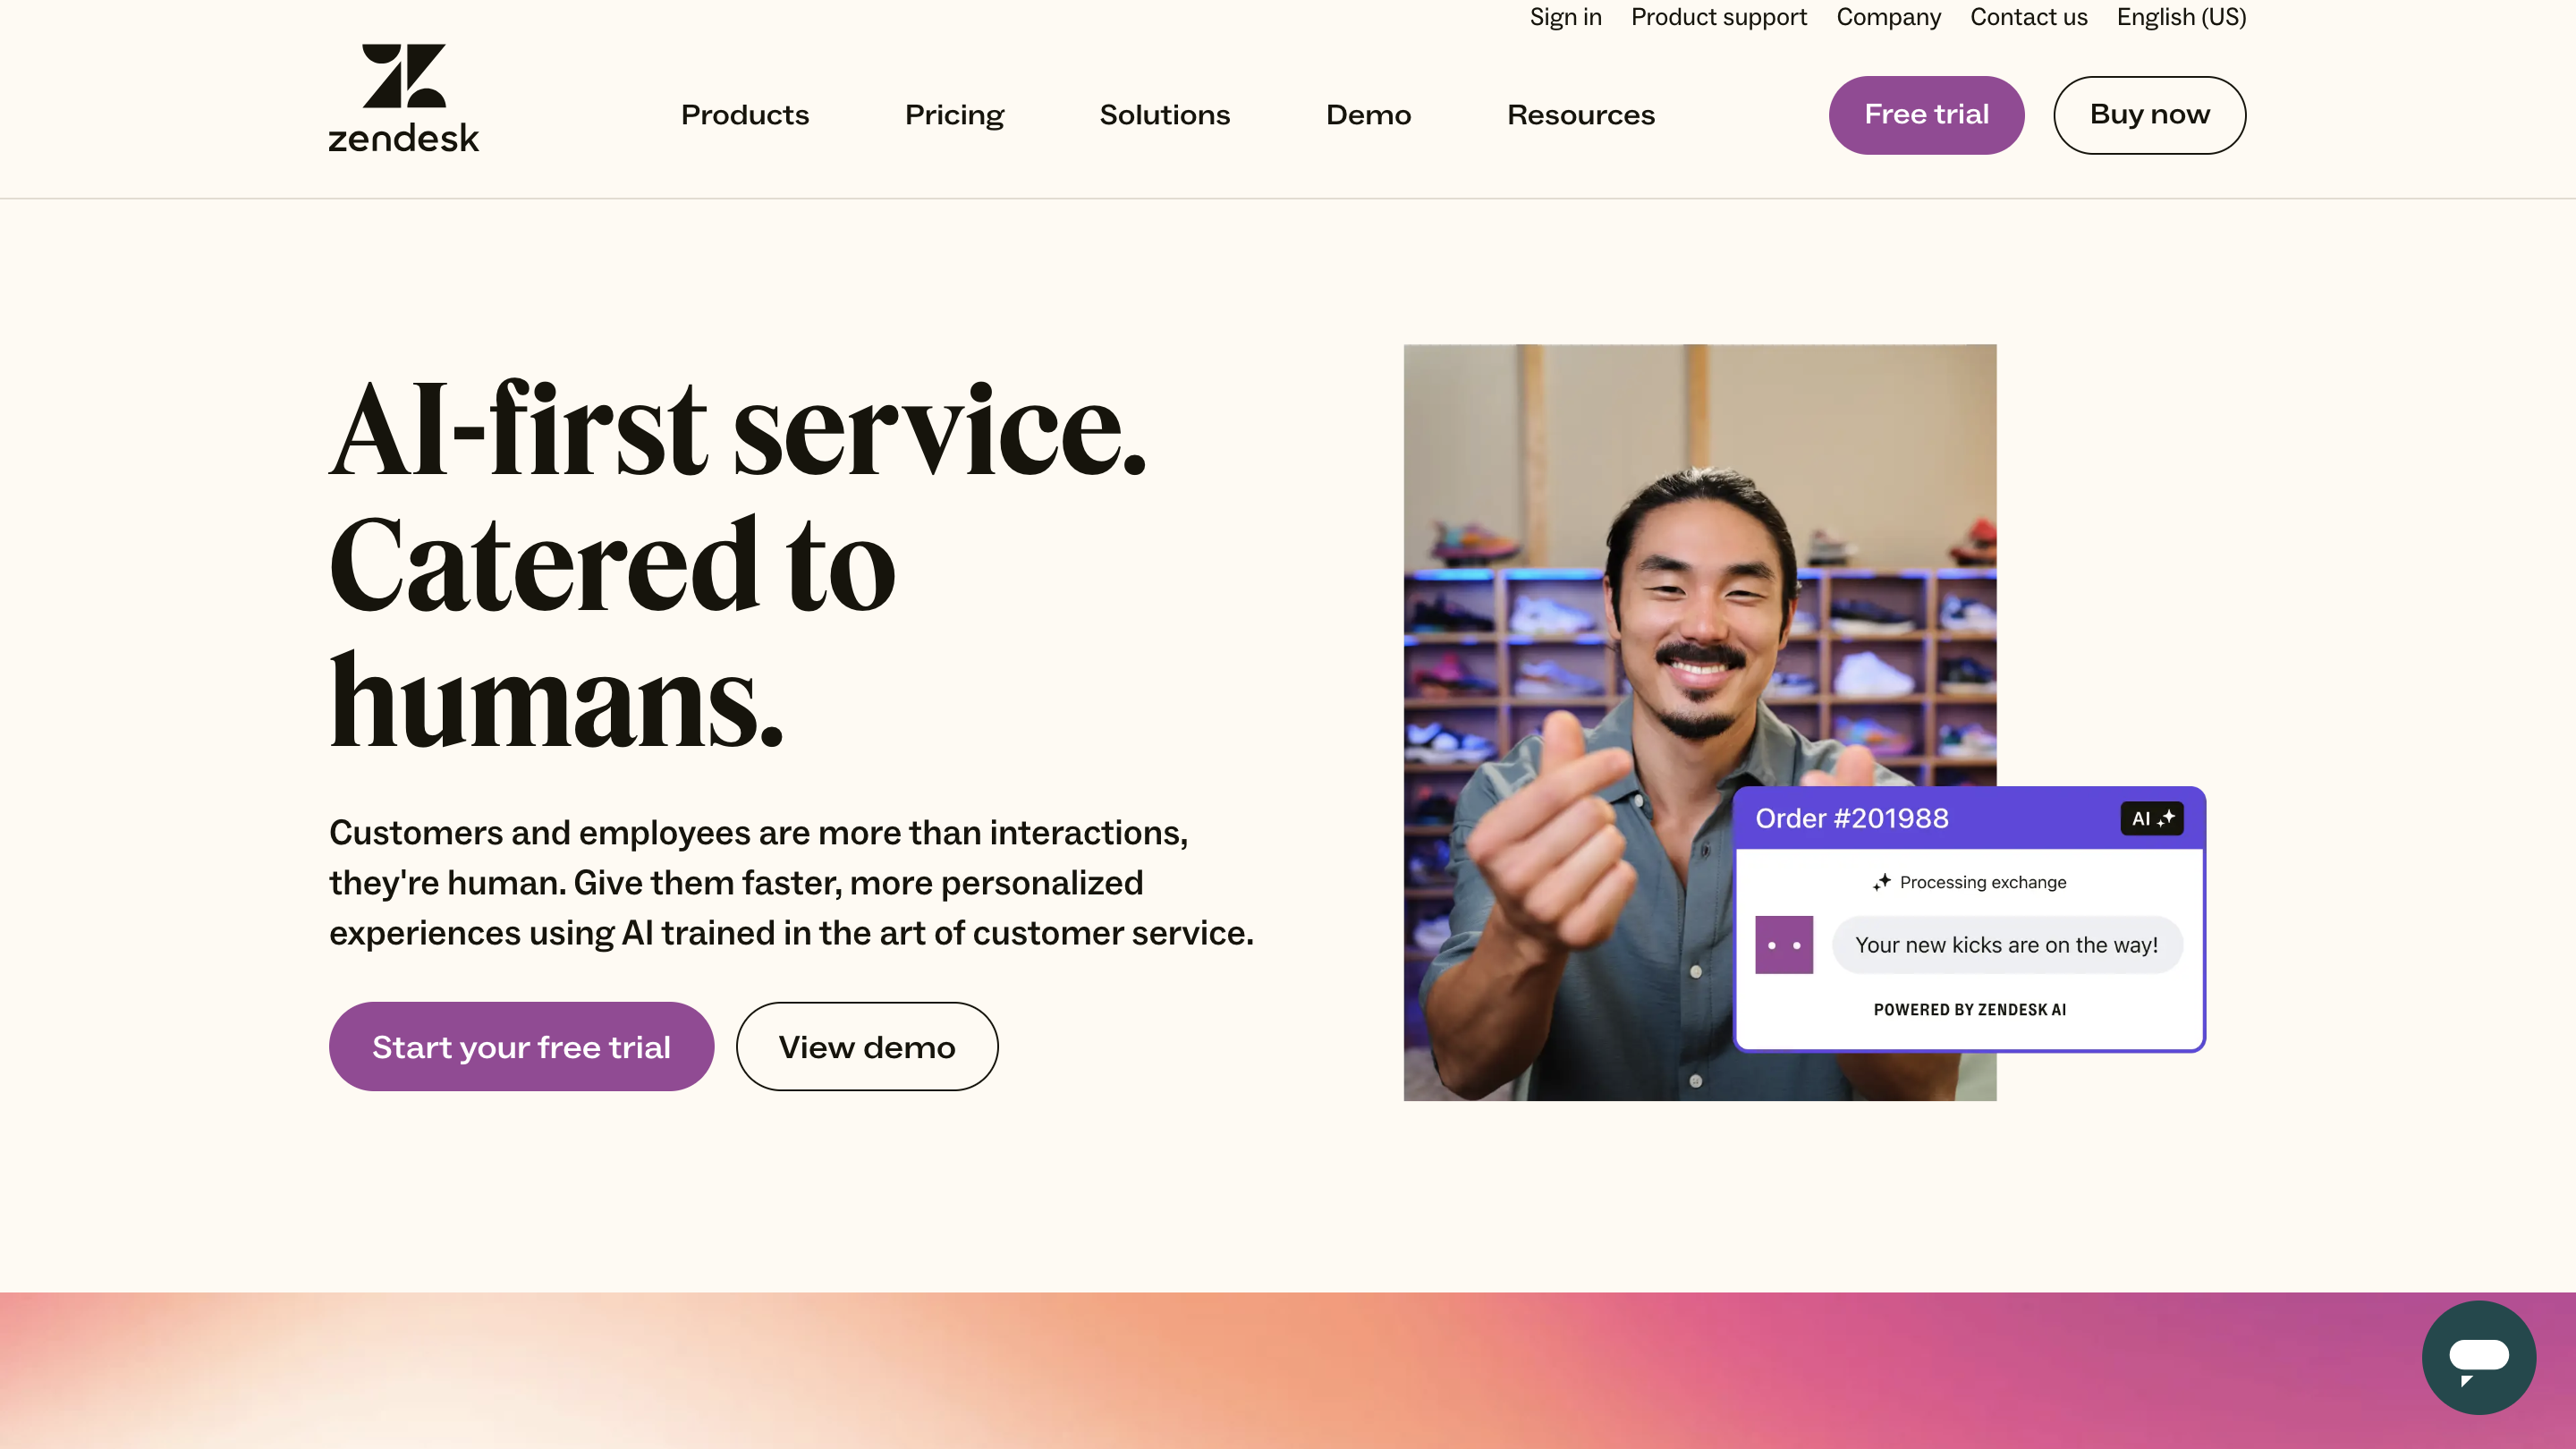2576x1449 pixels.
Task: Open the chat widget bubble icon
Action: tap(2478, 1357)
